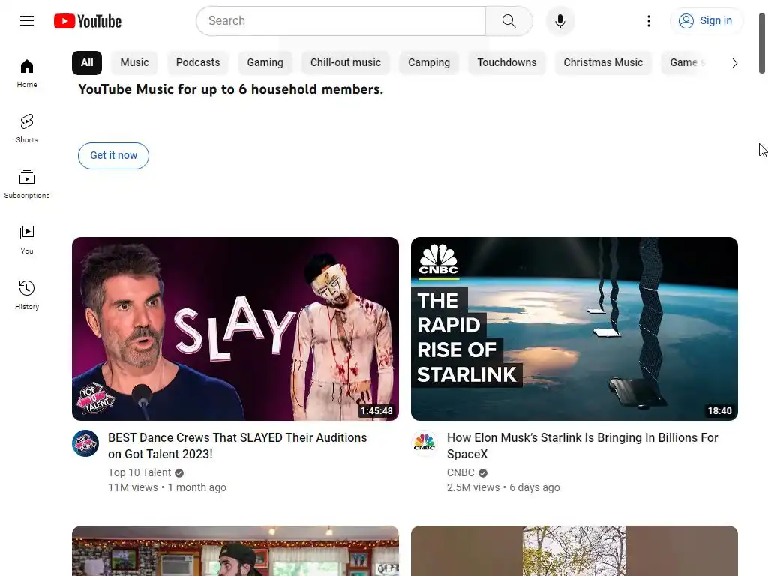
Task: Click the YouTube logo
Action: tap(88, 21)
